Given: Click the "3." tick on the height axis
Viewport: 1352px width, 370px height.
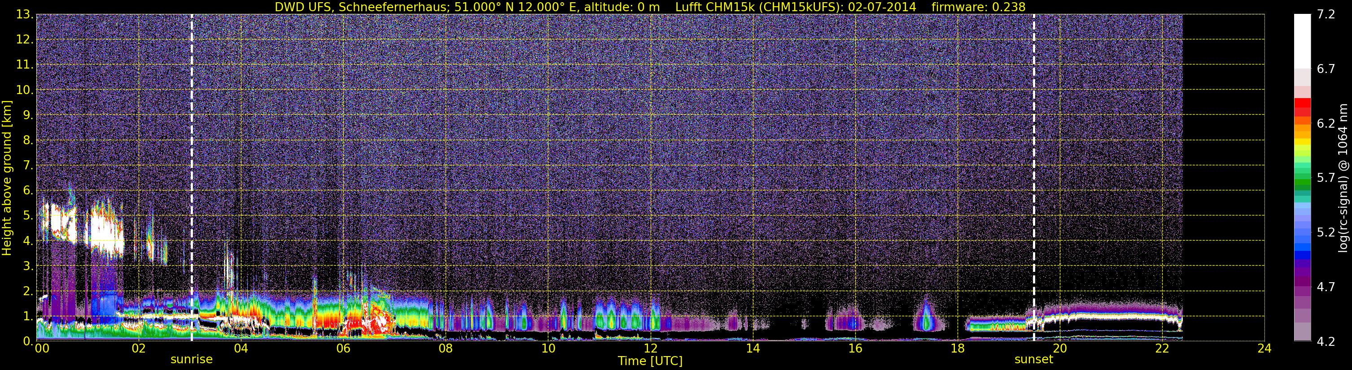Looking at the screenshot, I should coord(28,266).
